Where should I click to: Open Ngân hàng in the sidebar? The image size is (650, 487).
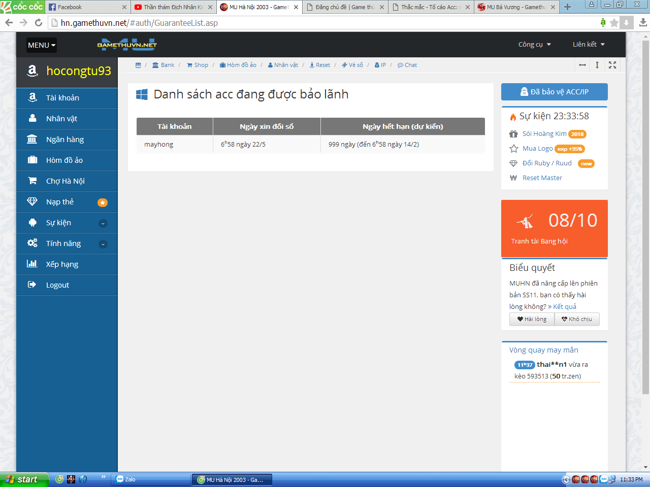tap(65, 140)
